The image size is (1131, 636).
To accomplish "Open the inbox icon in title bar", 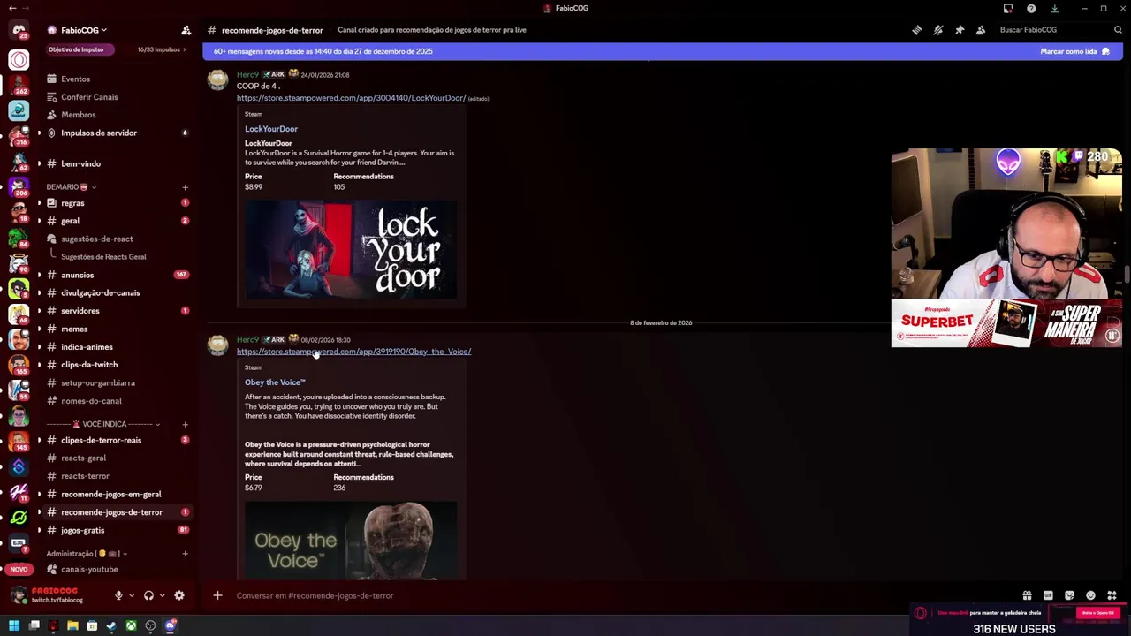I will point(1008,9).
